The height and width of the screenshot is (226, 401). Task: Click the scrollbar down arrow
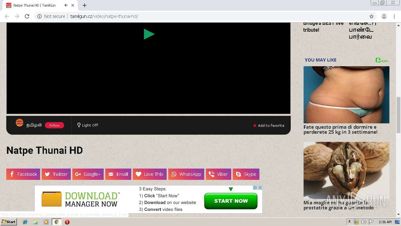(398, 215)
